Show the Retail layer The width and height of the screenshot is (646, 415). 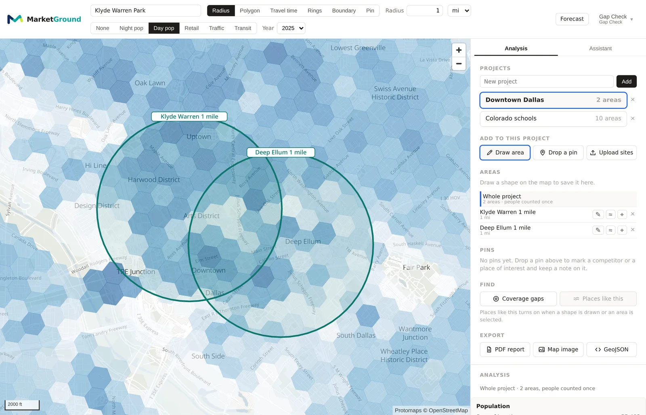click(x=191, y=28)
